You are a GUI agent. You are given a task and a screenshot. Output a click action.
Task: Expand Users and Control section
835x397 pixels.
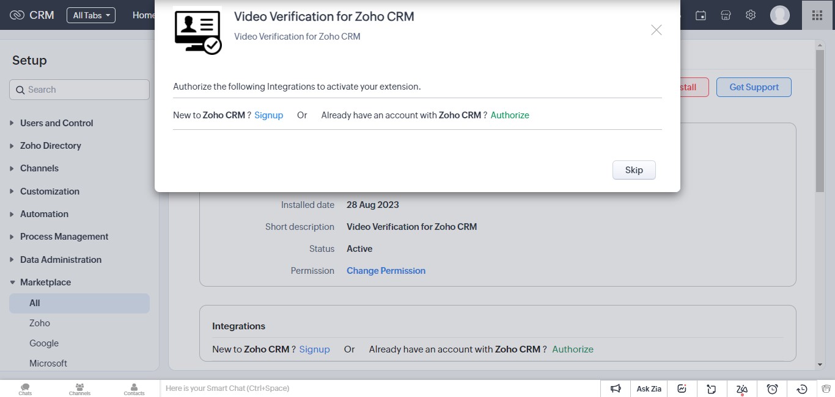(x=56, y=123)
